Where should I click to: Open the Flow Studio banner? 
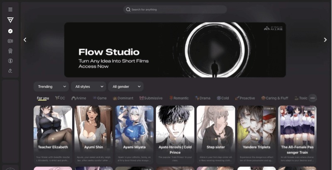(175, 50)
